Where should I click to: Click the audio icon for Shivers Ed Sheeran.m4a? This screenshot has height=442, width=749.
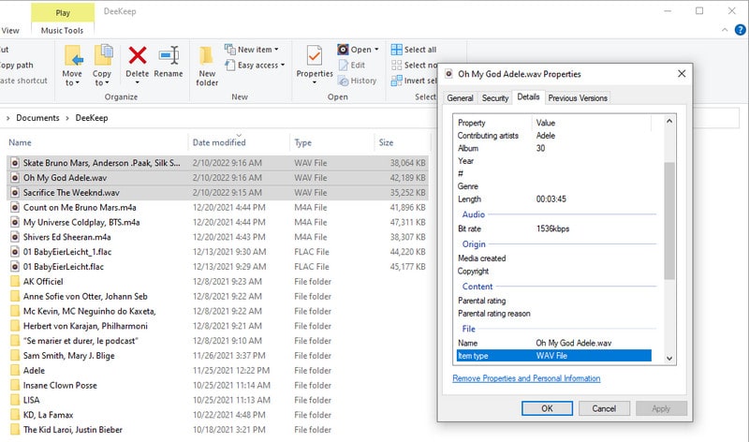coord(15,237)
